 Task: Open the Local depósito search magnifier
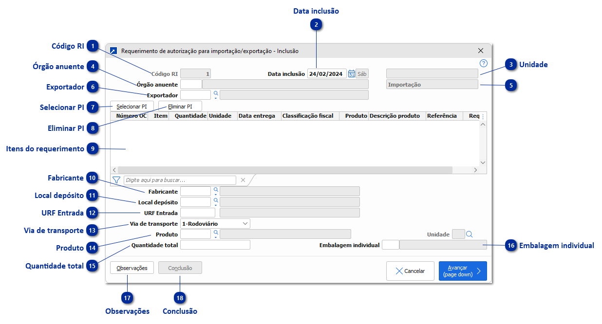pos(215,201)
